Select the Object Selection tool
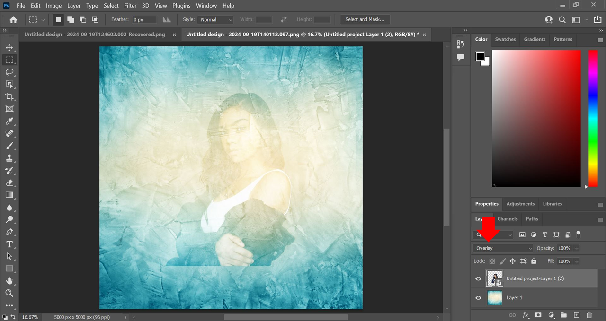Viewport: 606px width, 321px height. (9, 85)
